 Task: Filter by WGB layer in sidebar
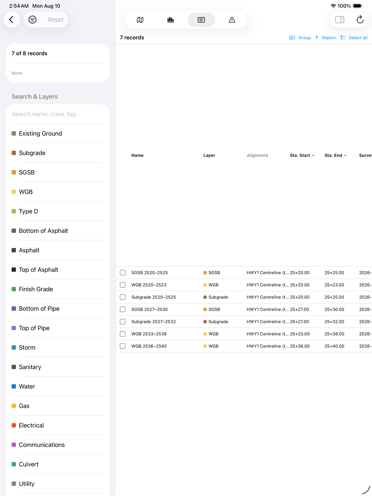(x=58, y=192)
